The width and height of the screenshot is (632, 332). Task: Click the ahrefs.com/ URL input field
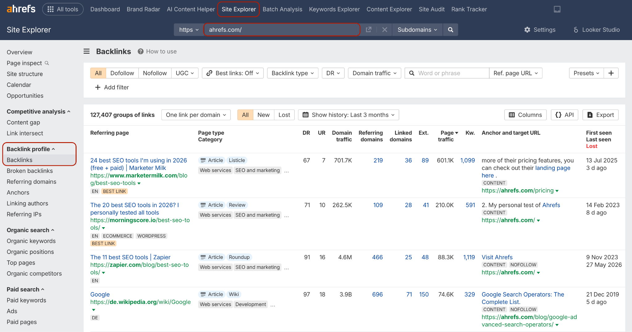point(282,30)
